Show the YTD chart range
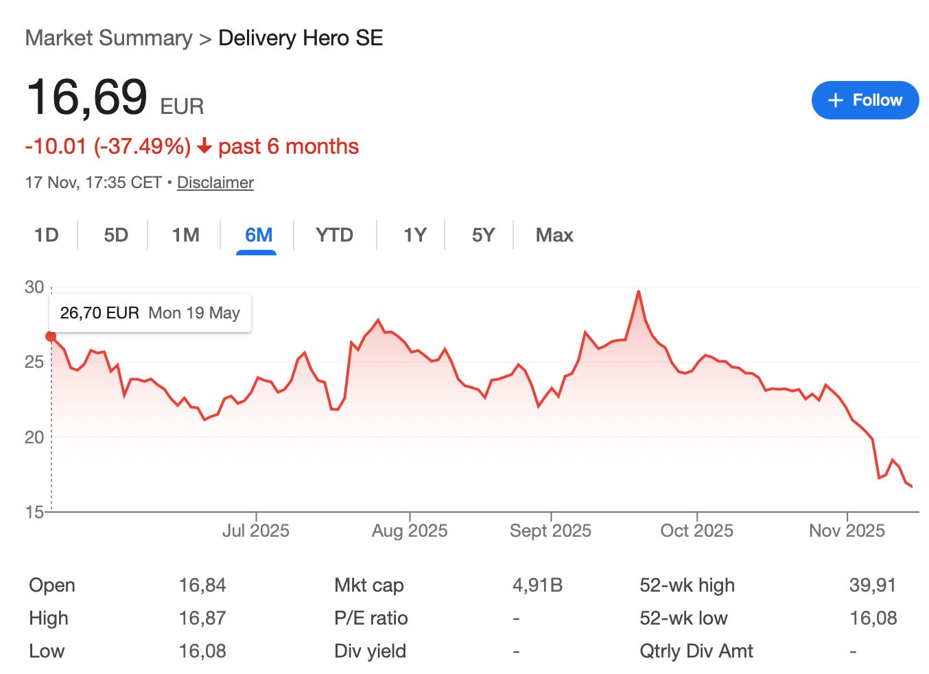The width and height of the screenshot is (929, 674). (334, 235)
